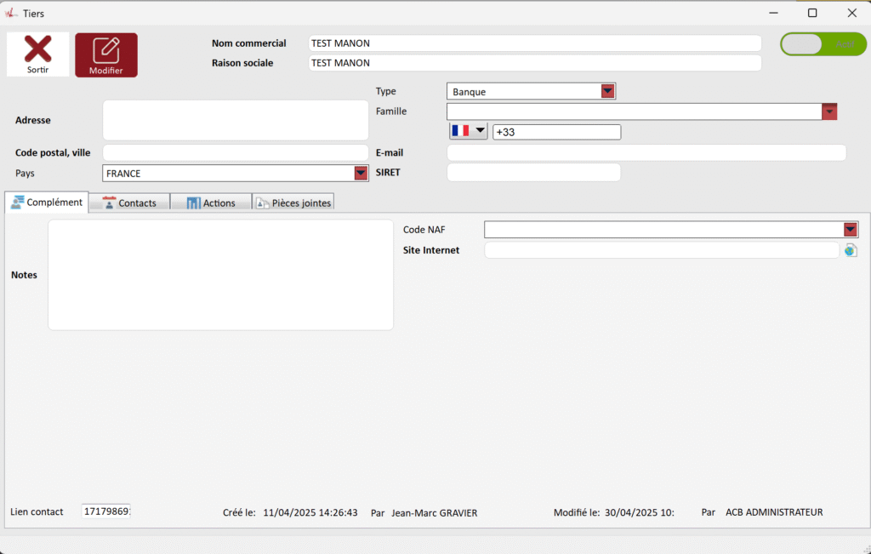The image size is (871, 554).
Task: Open website via globe icon
Action: [x=851, y=250]
